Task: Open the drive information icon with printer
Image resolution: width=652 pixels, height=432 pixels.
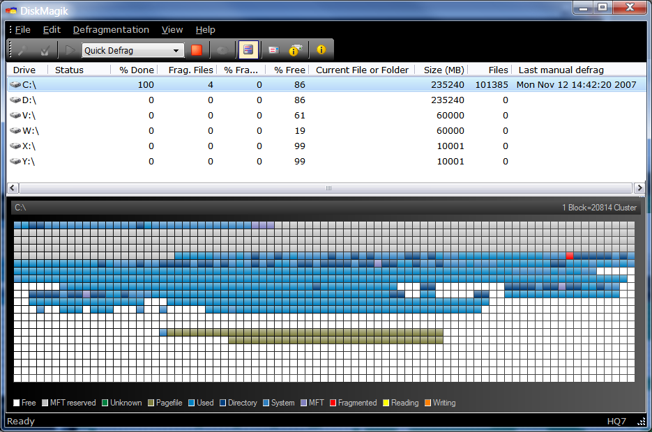Action: pyautogui.click(x=296, y=50)
